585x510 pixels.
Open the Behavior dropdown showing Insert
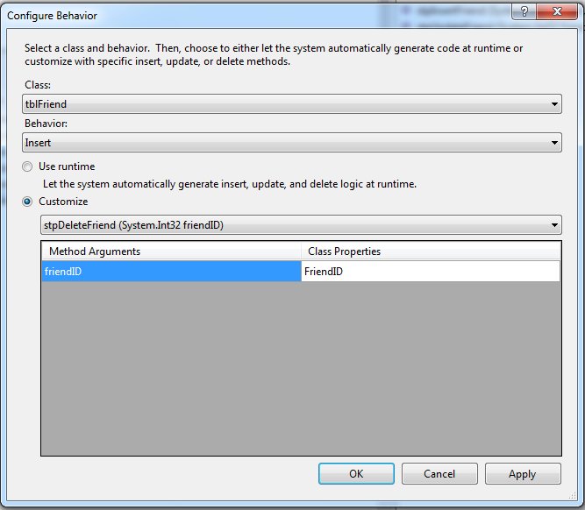tap(292, 143)
